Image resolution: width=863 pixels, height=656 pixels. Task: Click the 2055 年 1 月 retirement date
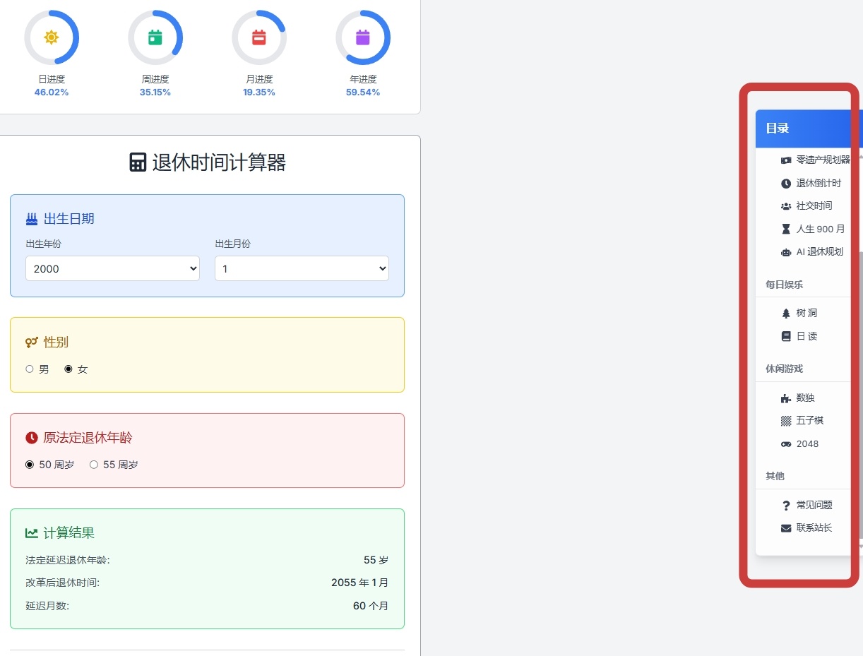pyautogui.click(x=360, y=583)
